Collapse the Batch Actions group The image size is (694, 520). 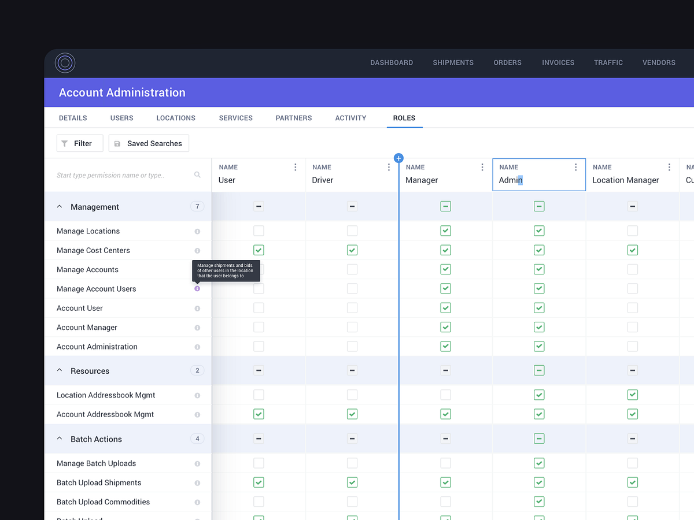(x=59, y=439)
